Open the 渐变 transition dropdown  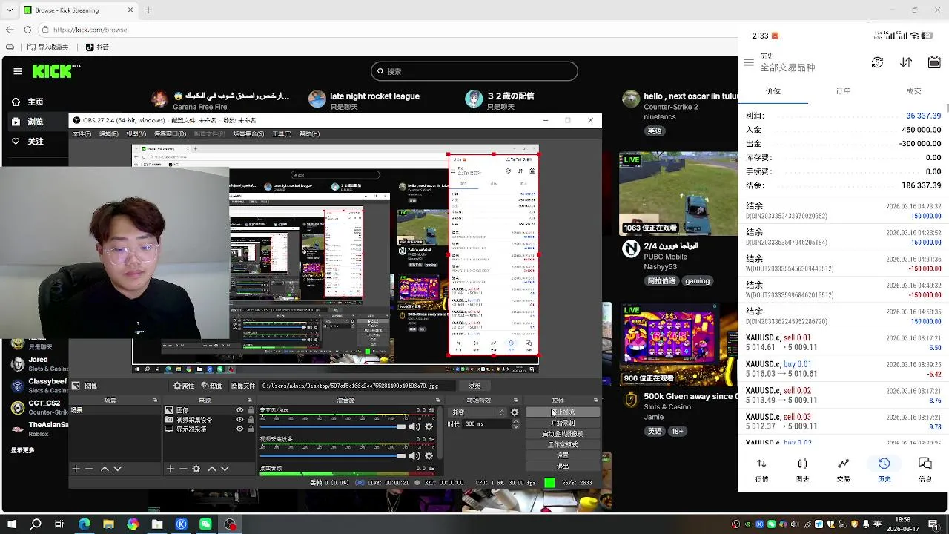[x=478, y=412]
